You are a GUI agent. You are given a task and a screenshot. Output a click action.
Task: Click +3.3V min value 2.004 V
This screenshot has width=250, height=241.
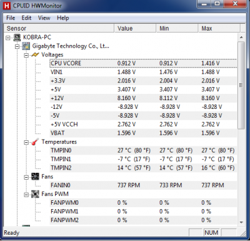click(168, 81)
